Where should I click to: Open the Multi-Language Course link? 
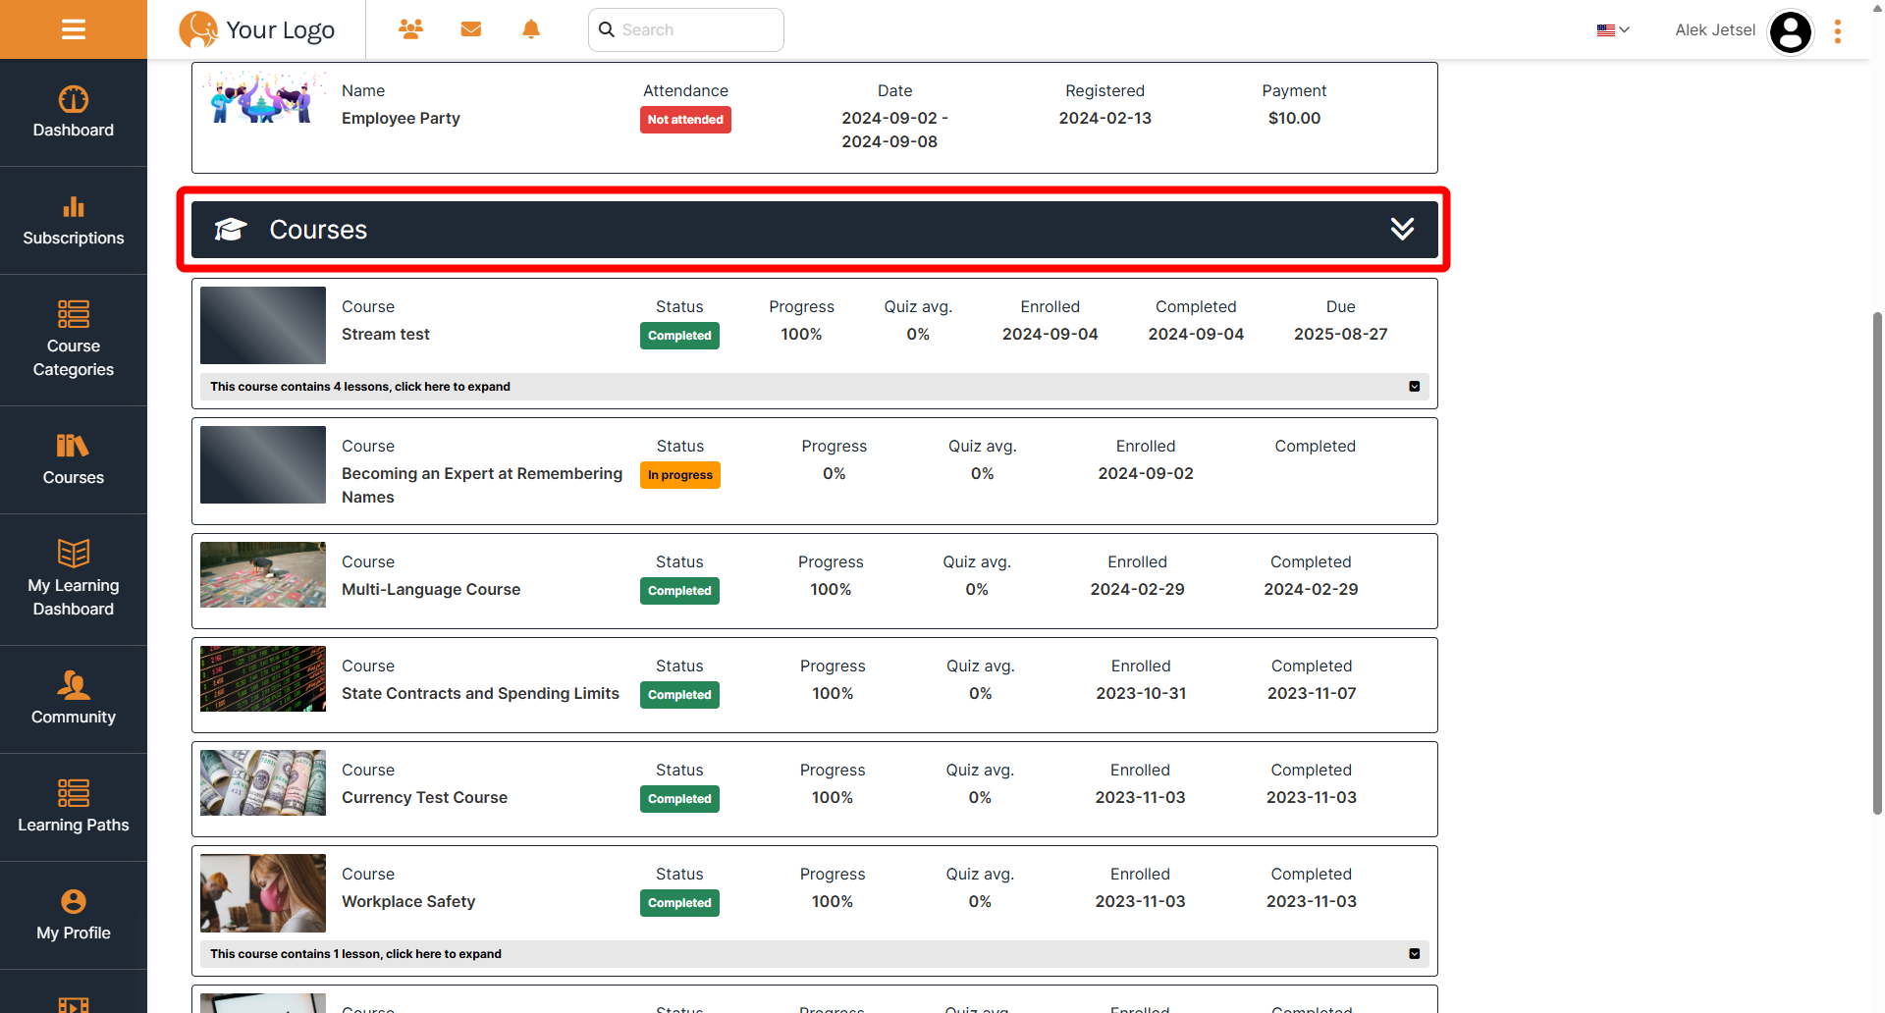pyautogui.click(x=431, y=590)
